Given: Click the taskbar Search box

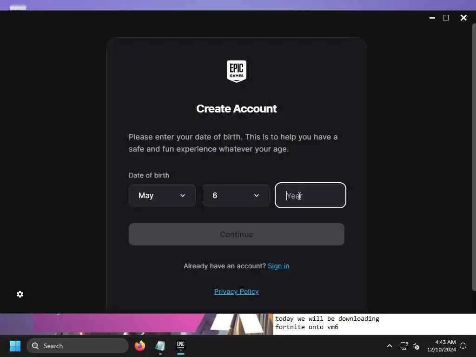Looking at the screenshot, I should (x=78, y=346).
